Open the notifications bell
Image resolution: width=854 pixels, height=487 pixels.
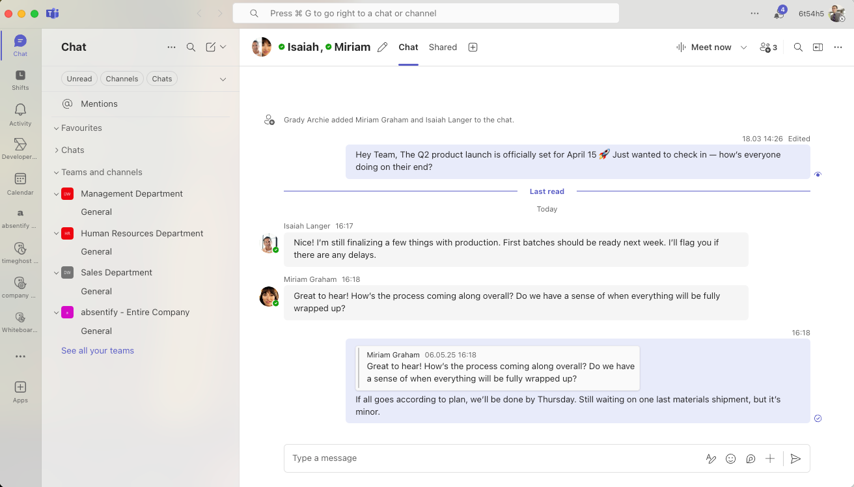click(779, 13)
